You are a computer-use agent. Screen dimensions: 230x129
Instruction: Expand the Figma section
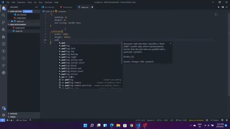tap(23, 117)
